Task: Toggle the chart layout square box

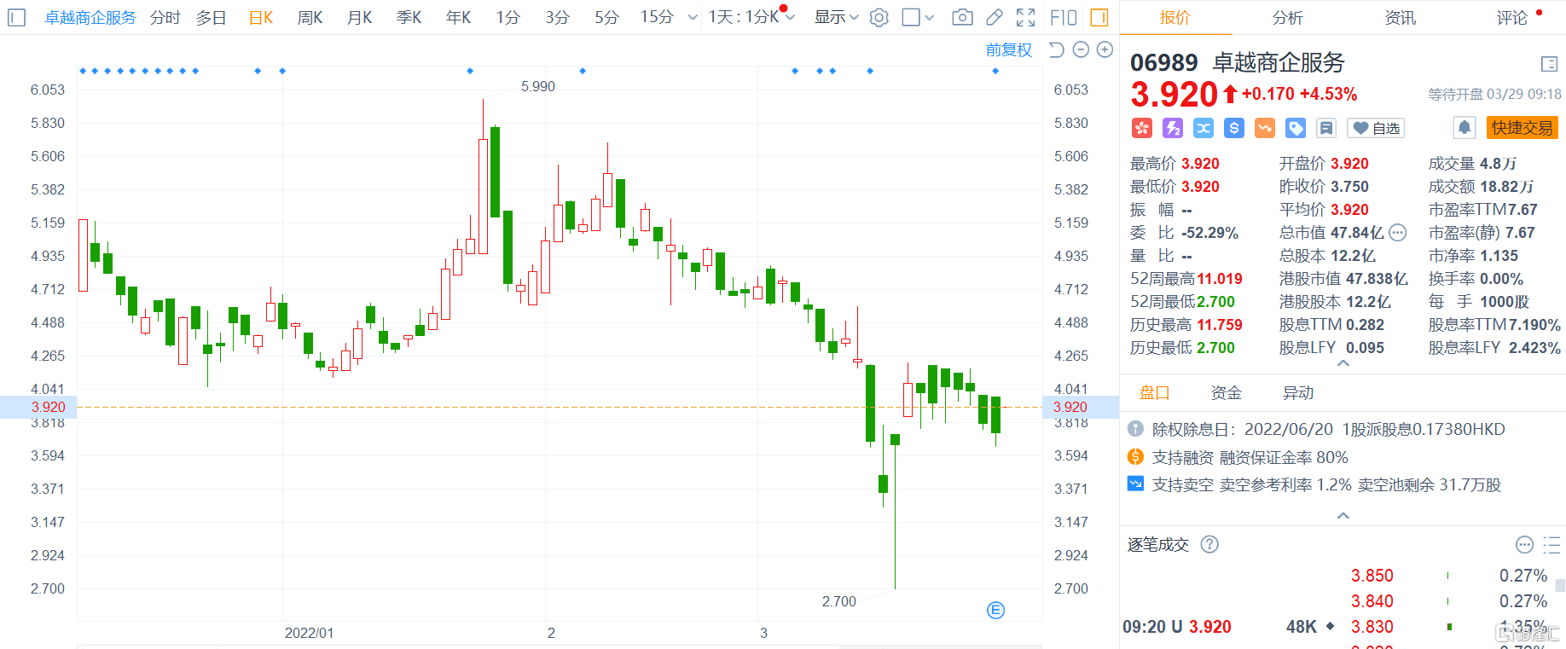Action: [911, 17]
